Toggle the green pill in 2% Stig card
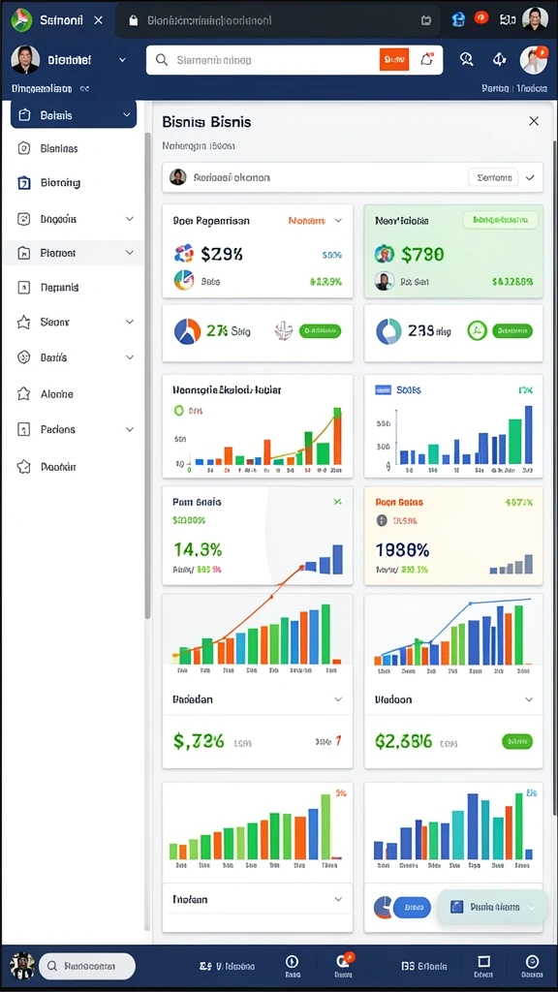Image resolution: width=558 pixels, height=992 pixels. pos(320,330)
